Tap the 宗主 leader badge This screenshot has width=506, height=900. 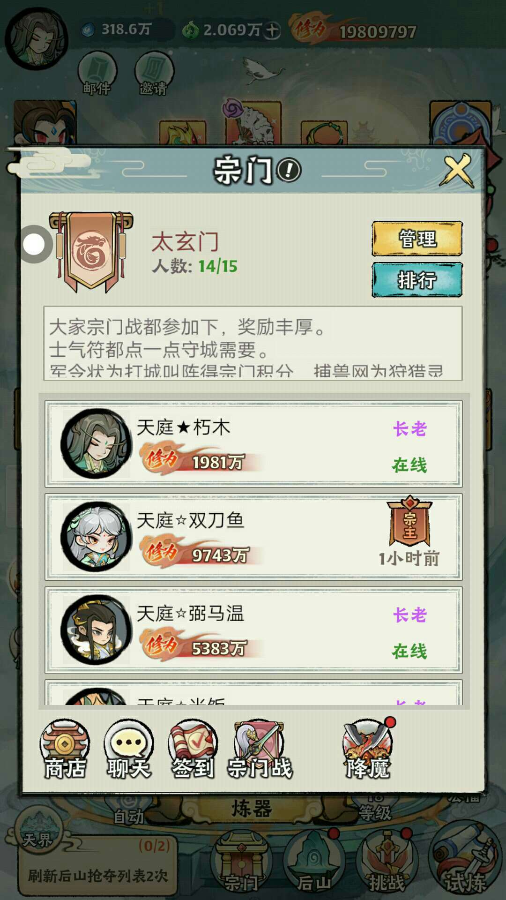coord(409,521)
